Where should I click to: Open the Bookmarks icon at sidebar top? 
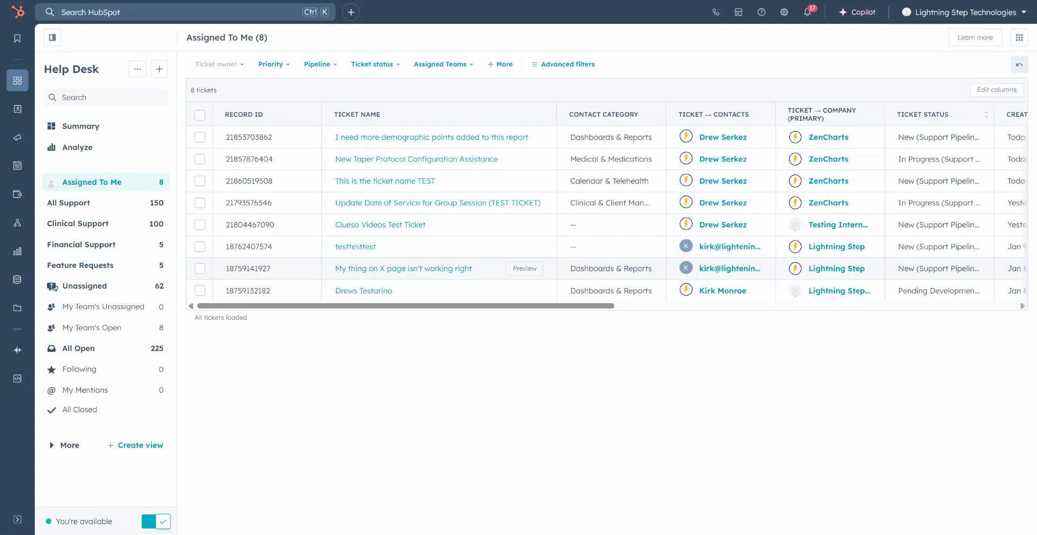click(x=17, y=37)
